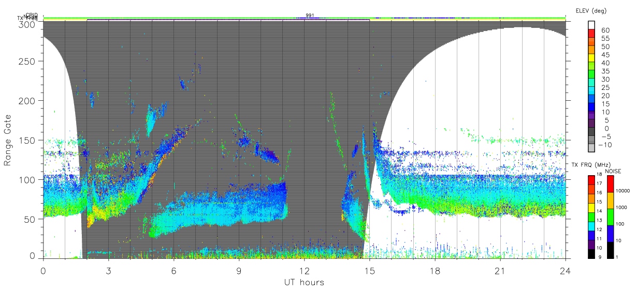
Task: Click the '50' tick label on Range Gate axis
Action: 31,219
